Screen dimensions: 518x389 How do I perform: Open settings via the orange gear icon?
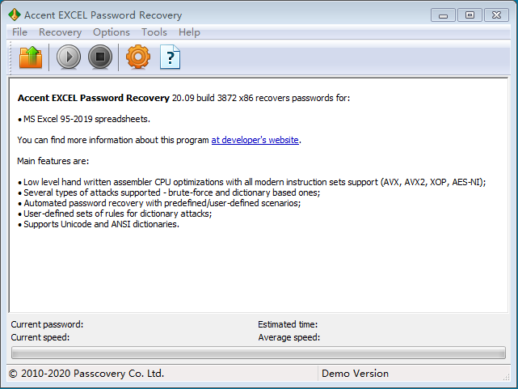(138, 57)
